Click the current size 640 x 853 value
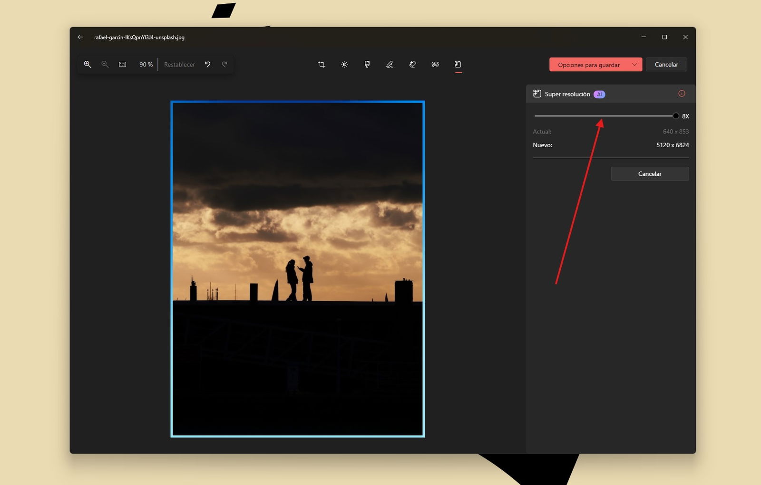The width and height of the screenshot is (761, 485). point(676,132)
